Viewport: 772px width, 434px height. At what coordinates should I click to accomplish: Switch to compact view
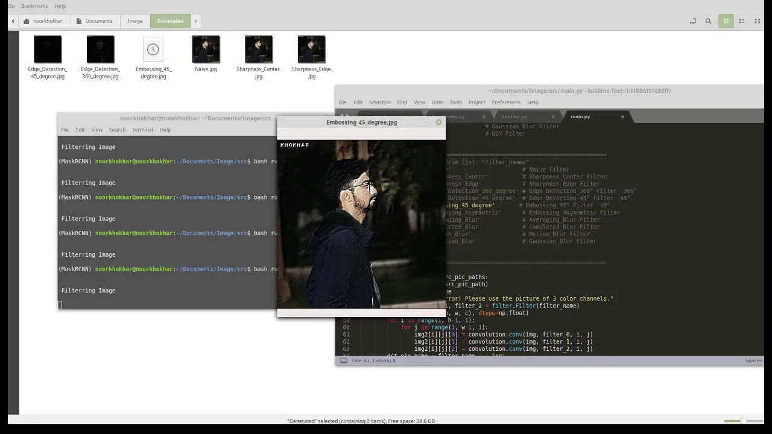click(x=758, y=21)
